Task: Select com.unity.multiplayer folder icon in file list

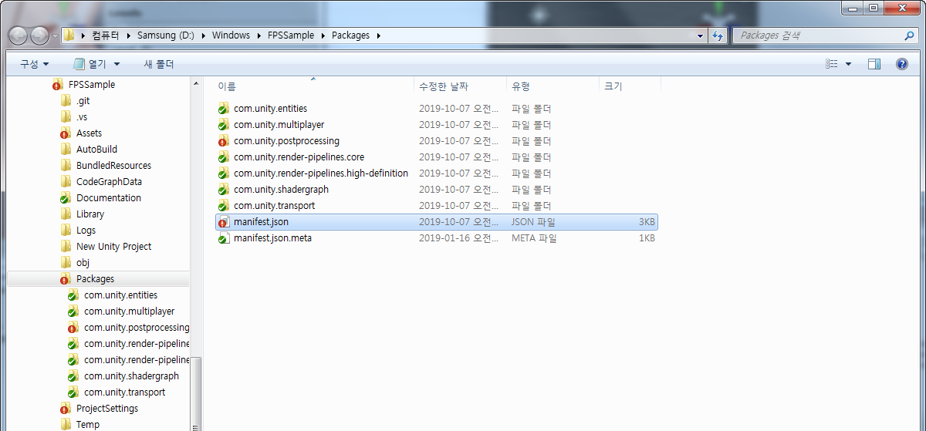Action: click(223, 125)
